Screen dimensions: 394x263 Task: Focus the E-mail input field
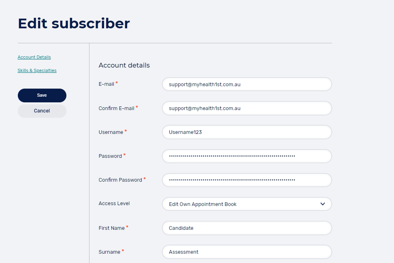click(x=247, y=85)
